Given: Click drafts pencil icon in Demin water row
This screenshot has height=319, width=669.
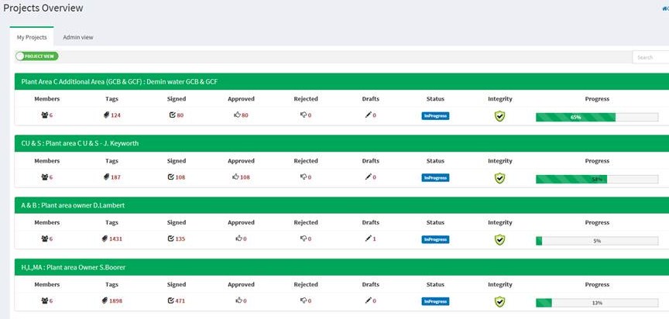Looking at the screenshot, I should pyautogui.click(x=369, y=115).
